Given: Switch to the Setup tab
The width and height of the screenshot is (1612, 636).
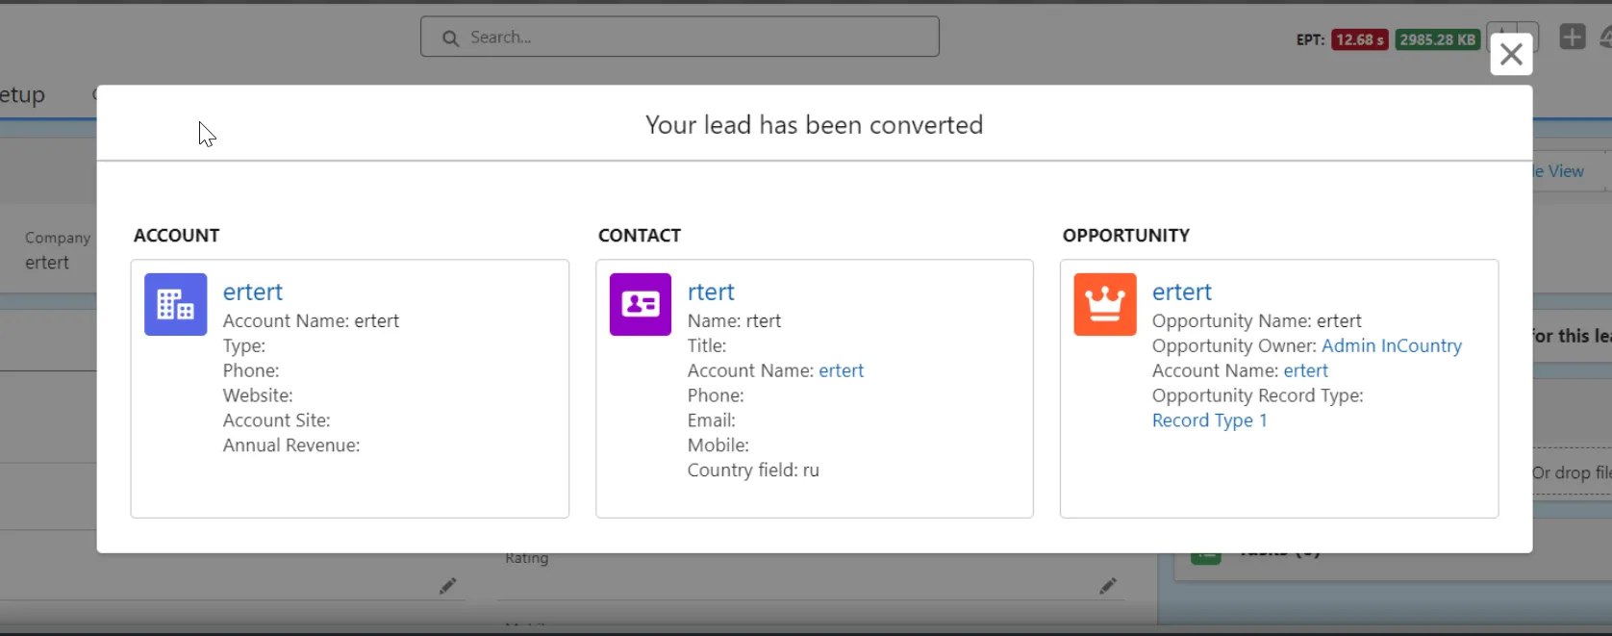Looking at the screenshot, I should pos(23,95).
